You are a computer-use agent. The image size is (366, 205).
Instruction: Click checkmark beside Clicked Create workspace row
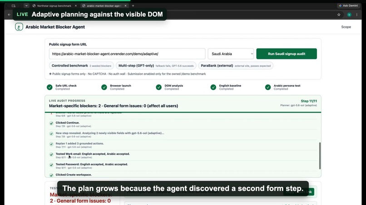[51, 175]
